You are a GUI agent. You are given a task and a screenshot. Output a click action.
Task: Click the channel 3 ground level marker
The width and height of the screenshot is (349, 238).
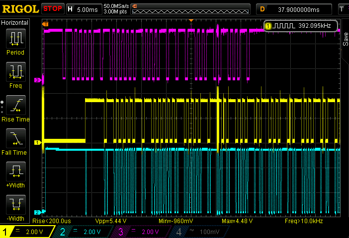(37, 79)
